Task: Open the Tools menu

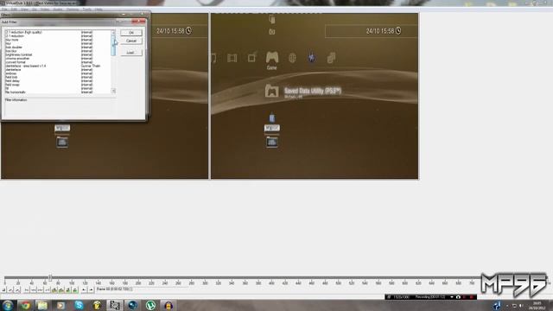Action: point(86,10)
